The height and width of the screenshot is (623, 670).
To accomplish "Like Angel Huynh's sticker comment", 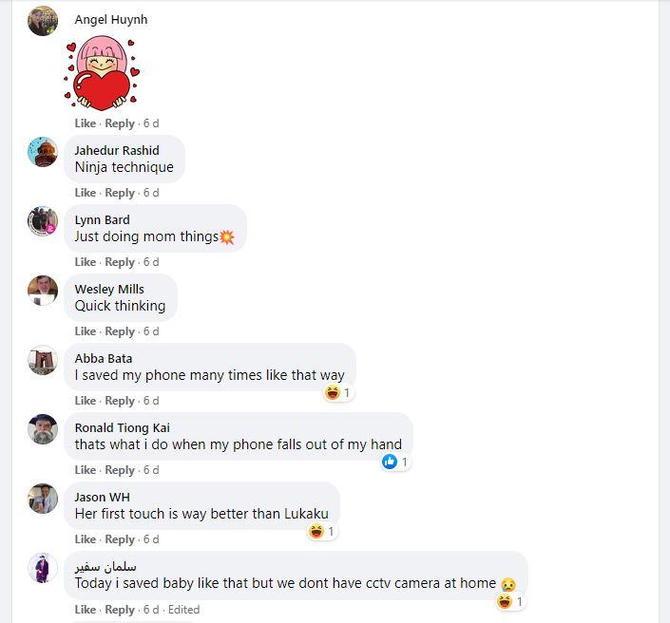I will point(85,123).
